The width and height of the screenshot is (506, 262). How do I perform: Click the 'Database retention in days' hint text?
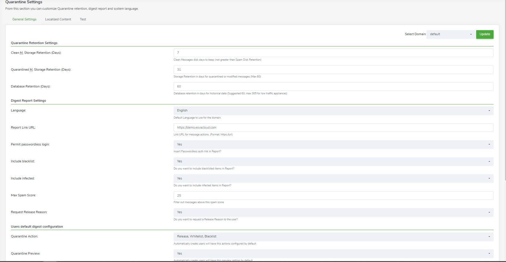click(230, 93)
